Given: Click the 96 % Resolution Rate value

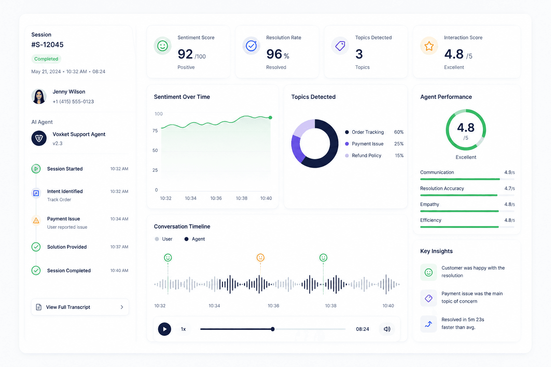Looking at the screenshot, I should [278, 54].
